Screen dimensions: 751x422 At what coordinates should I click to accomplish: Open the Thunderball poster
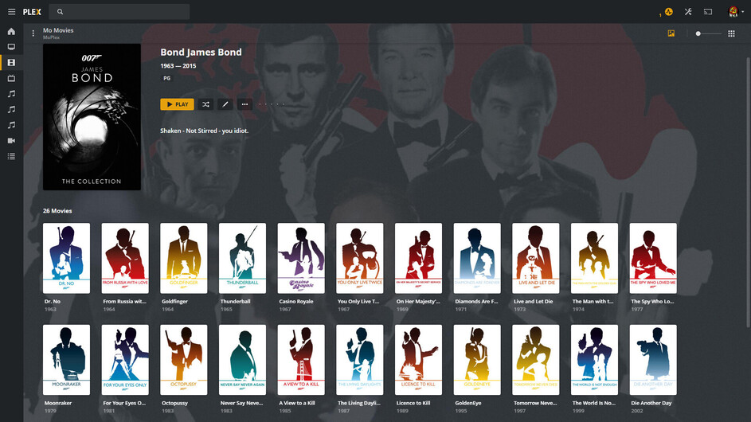point(242,258)
